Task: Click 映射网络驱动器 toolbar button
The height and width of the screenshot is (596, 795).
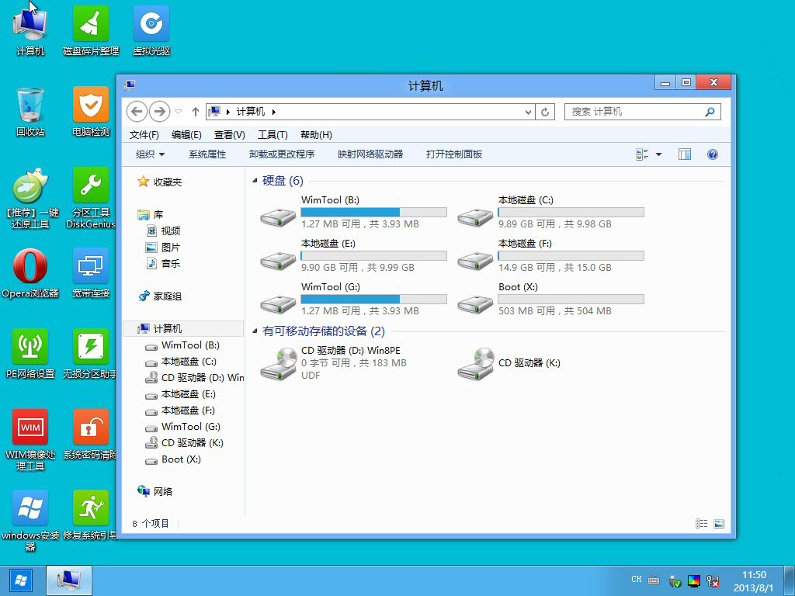Action: 370,154
